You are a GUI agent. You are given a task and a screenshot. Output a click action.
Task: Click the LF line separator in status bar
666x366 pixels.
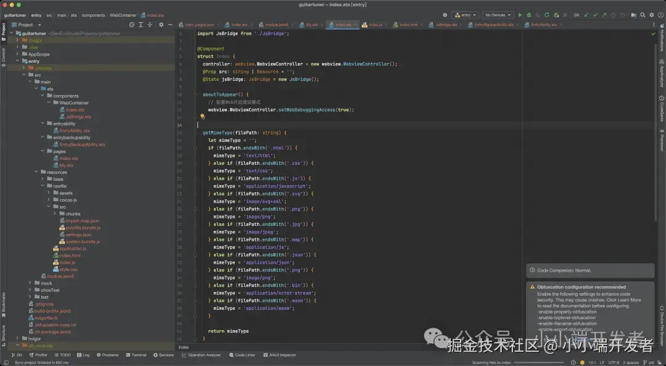(602, 362)
